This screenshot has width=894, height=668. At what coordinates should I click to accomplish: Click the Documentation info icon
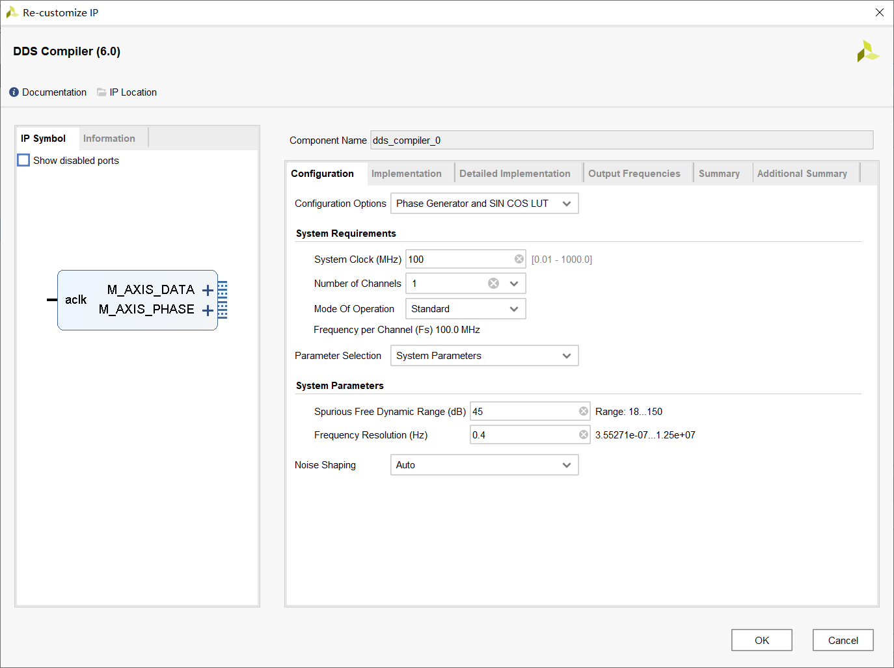click(14, 92)
